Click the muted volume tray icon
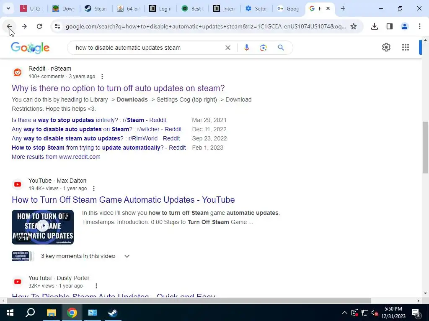429x321 pixels. (x=375, y=313)
